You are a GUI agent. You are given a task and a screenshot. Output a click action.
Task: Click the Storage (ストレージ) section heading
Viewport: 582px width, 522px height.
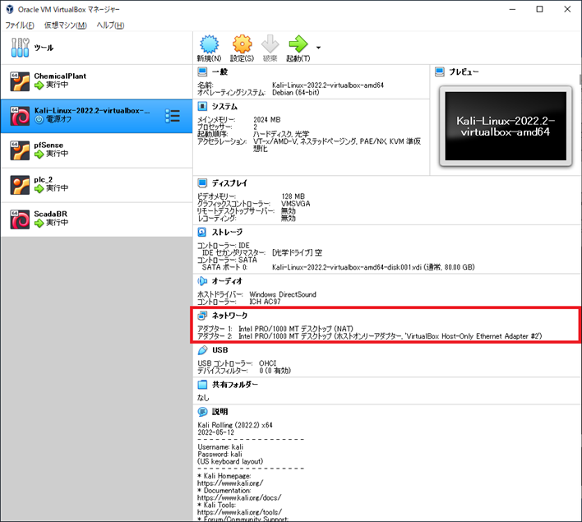click(227, 232)
